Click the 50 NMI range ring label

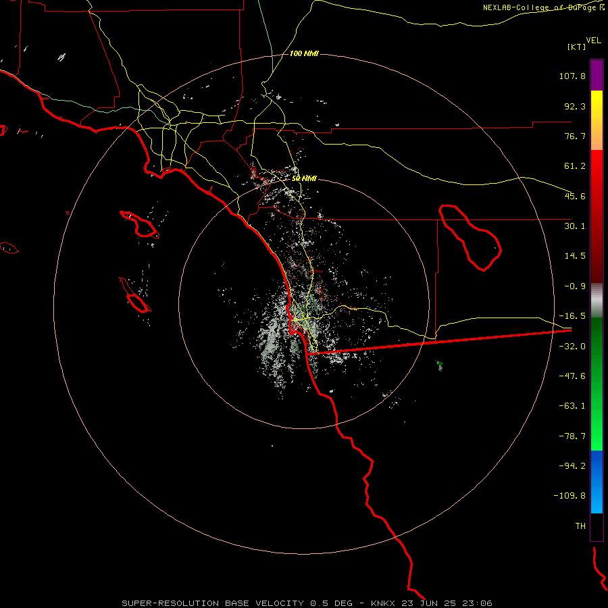pos(304,178)
